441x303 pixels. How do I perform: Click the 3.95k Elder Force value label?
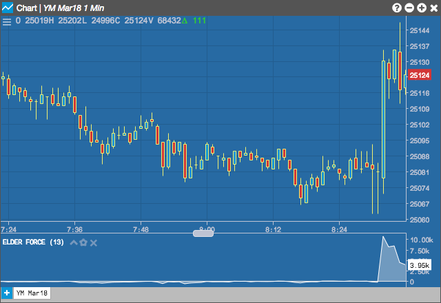[419, 265]
